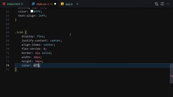Open the app.js tab
This screenshot has height=97, width=173.
70,4
